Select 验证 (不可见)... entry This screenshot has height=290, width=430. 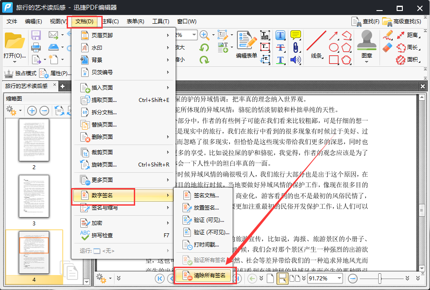tap(203, 232)
